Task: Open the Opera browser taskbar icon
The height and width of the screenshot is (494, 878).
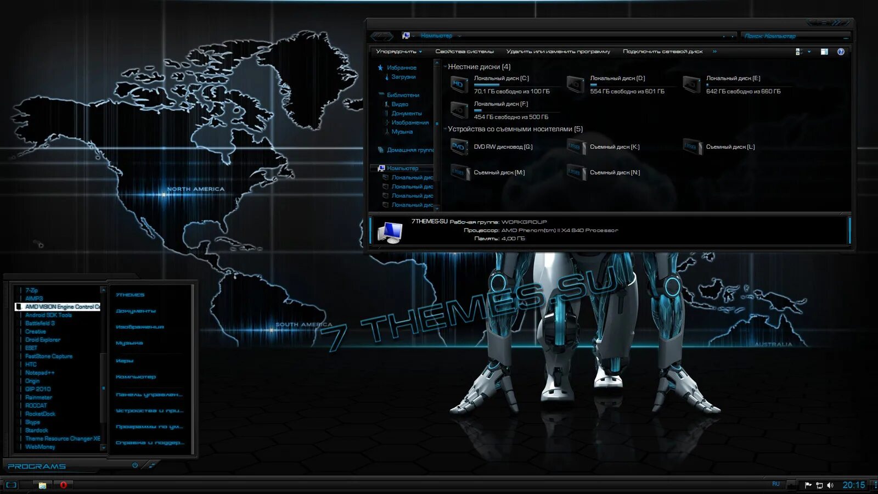Action: click(x=63, y=485)
